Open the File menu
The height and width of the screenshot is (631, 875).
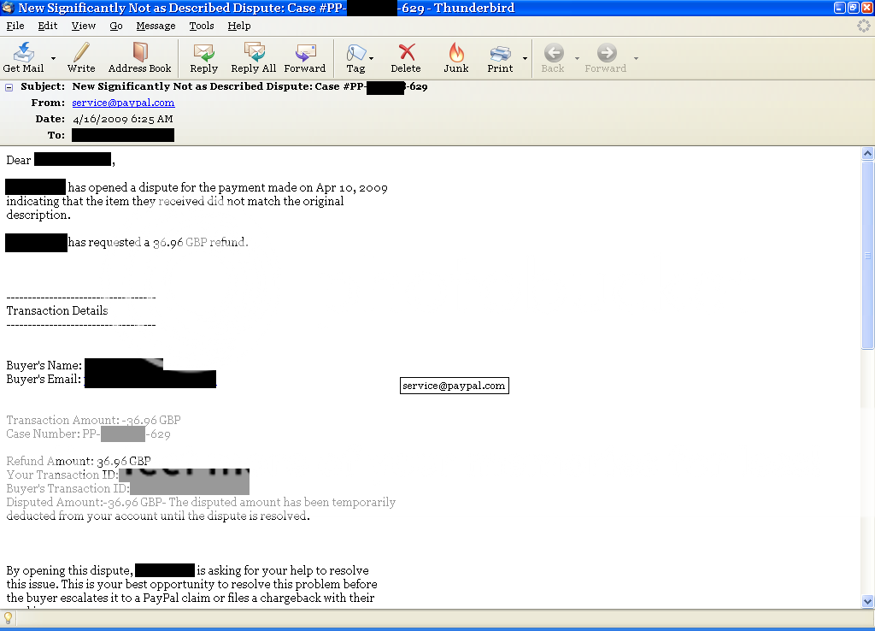pos(15,26)
